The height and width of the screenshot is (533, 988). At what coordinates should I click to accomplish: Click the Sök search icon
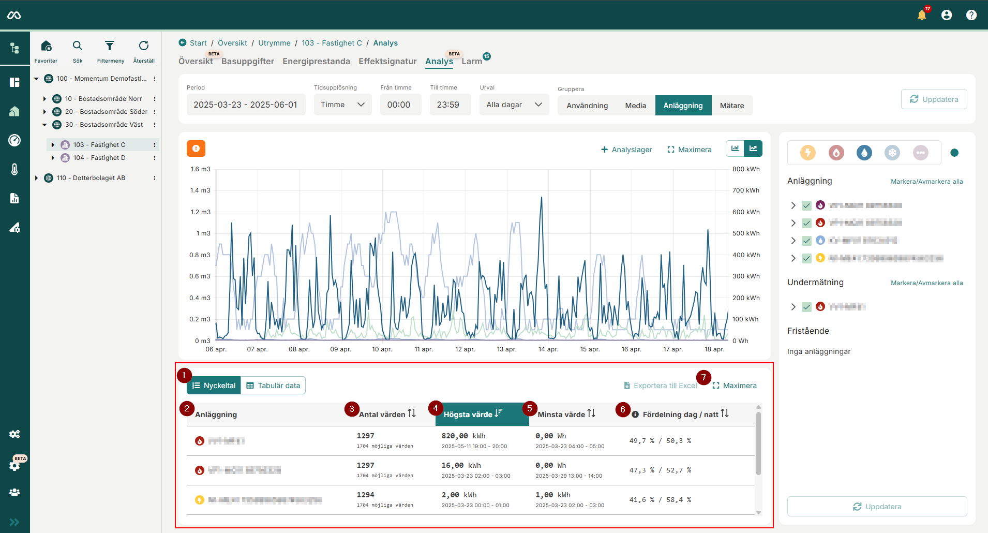point(78,46)
